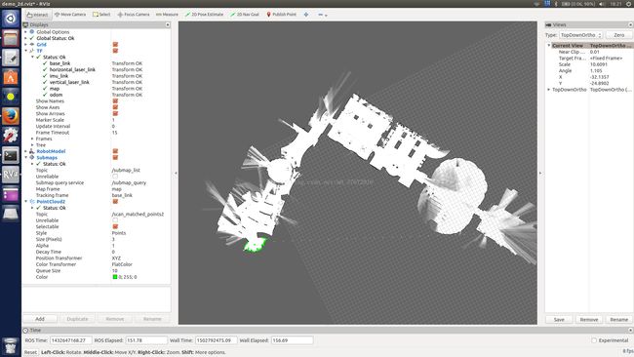
Task: Pick the Measure tool
Action: tap(167, 15)
